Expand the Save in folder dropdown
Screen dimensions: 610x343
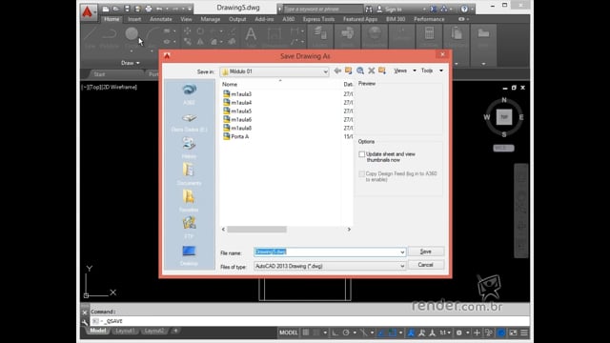325,71
